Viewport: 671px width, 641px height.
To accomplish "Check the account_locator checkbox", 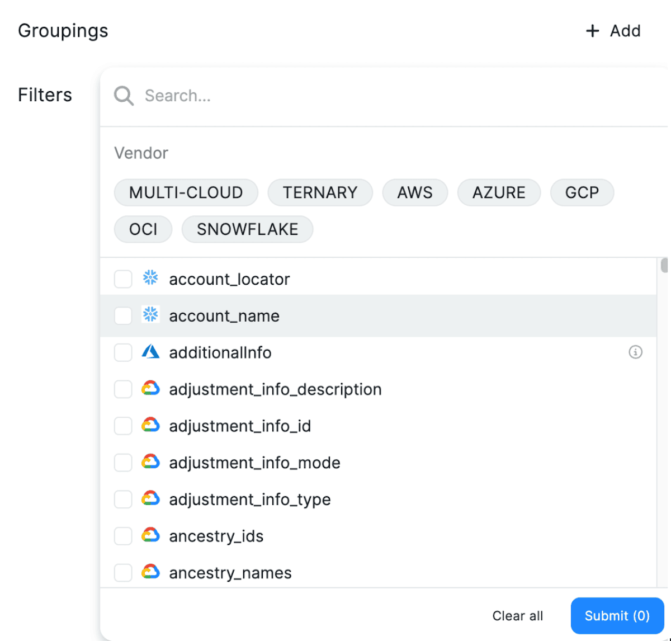I will pyautogui.click(x=123, y=279).
